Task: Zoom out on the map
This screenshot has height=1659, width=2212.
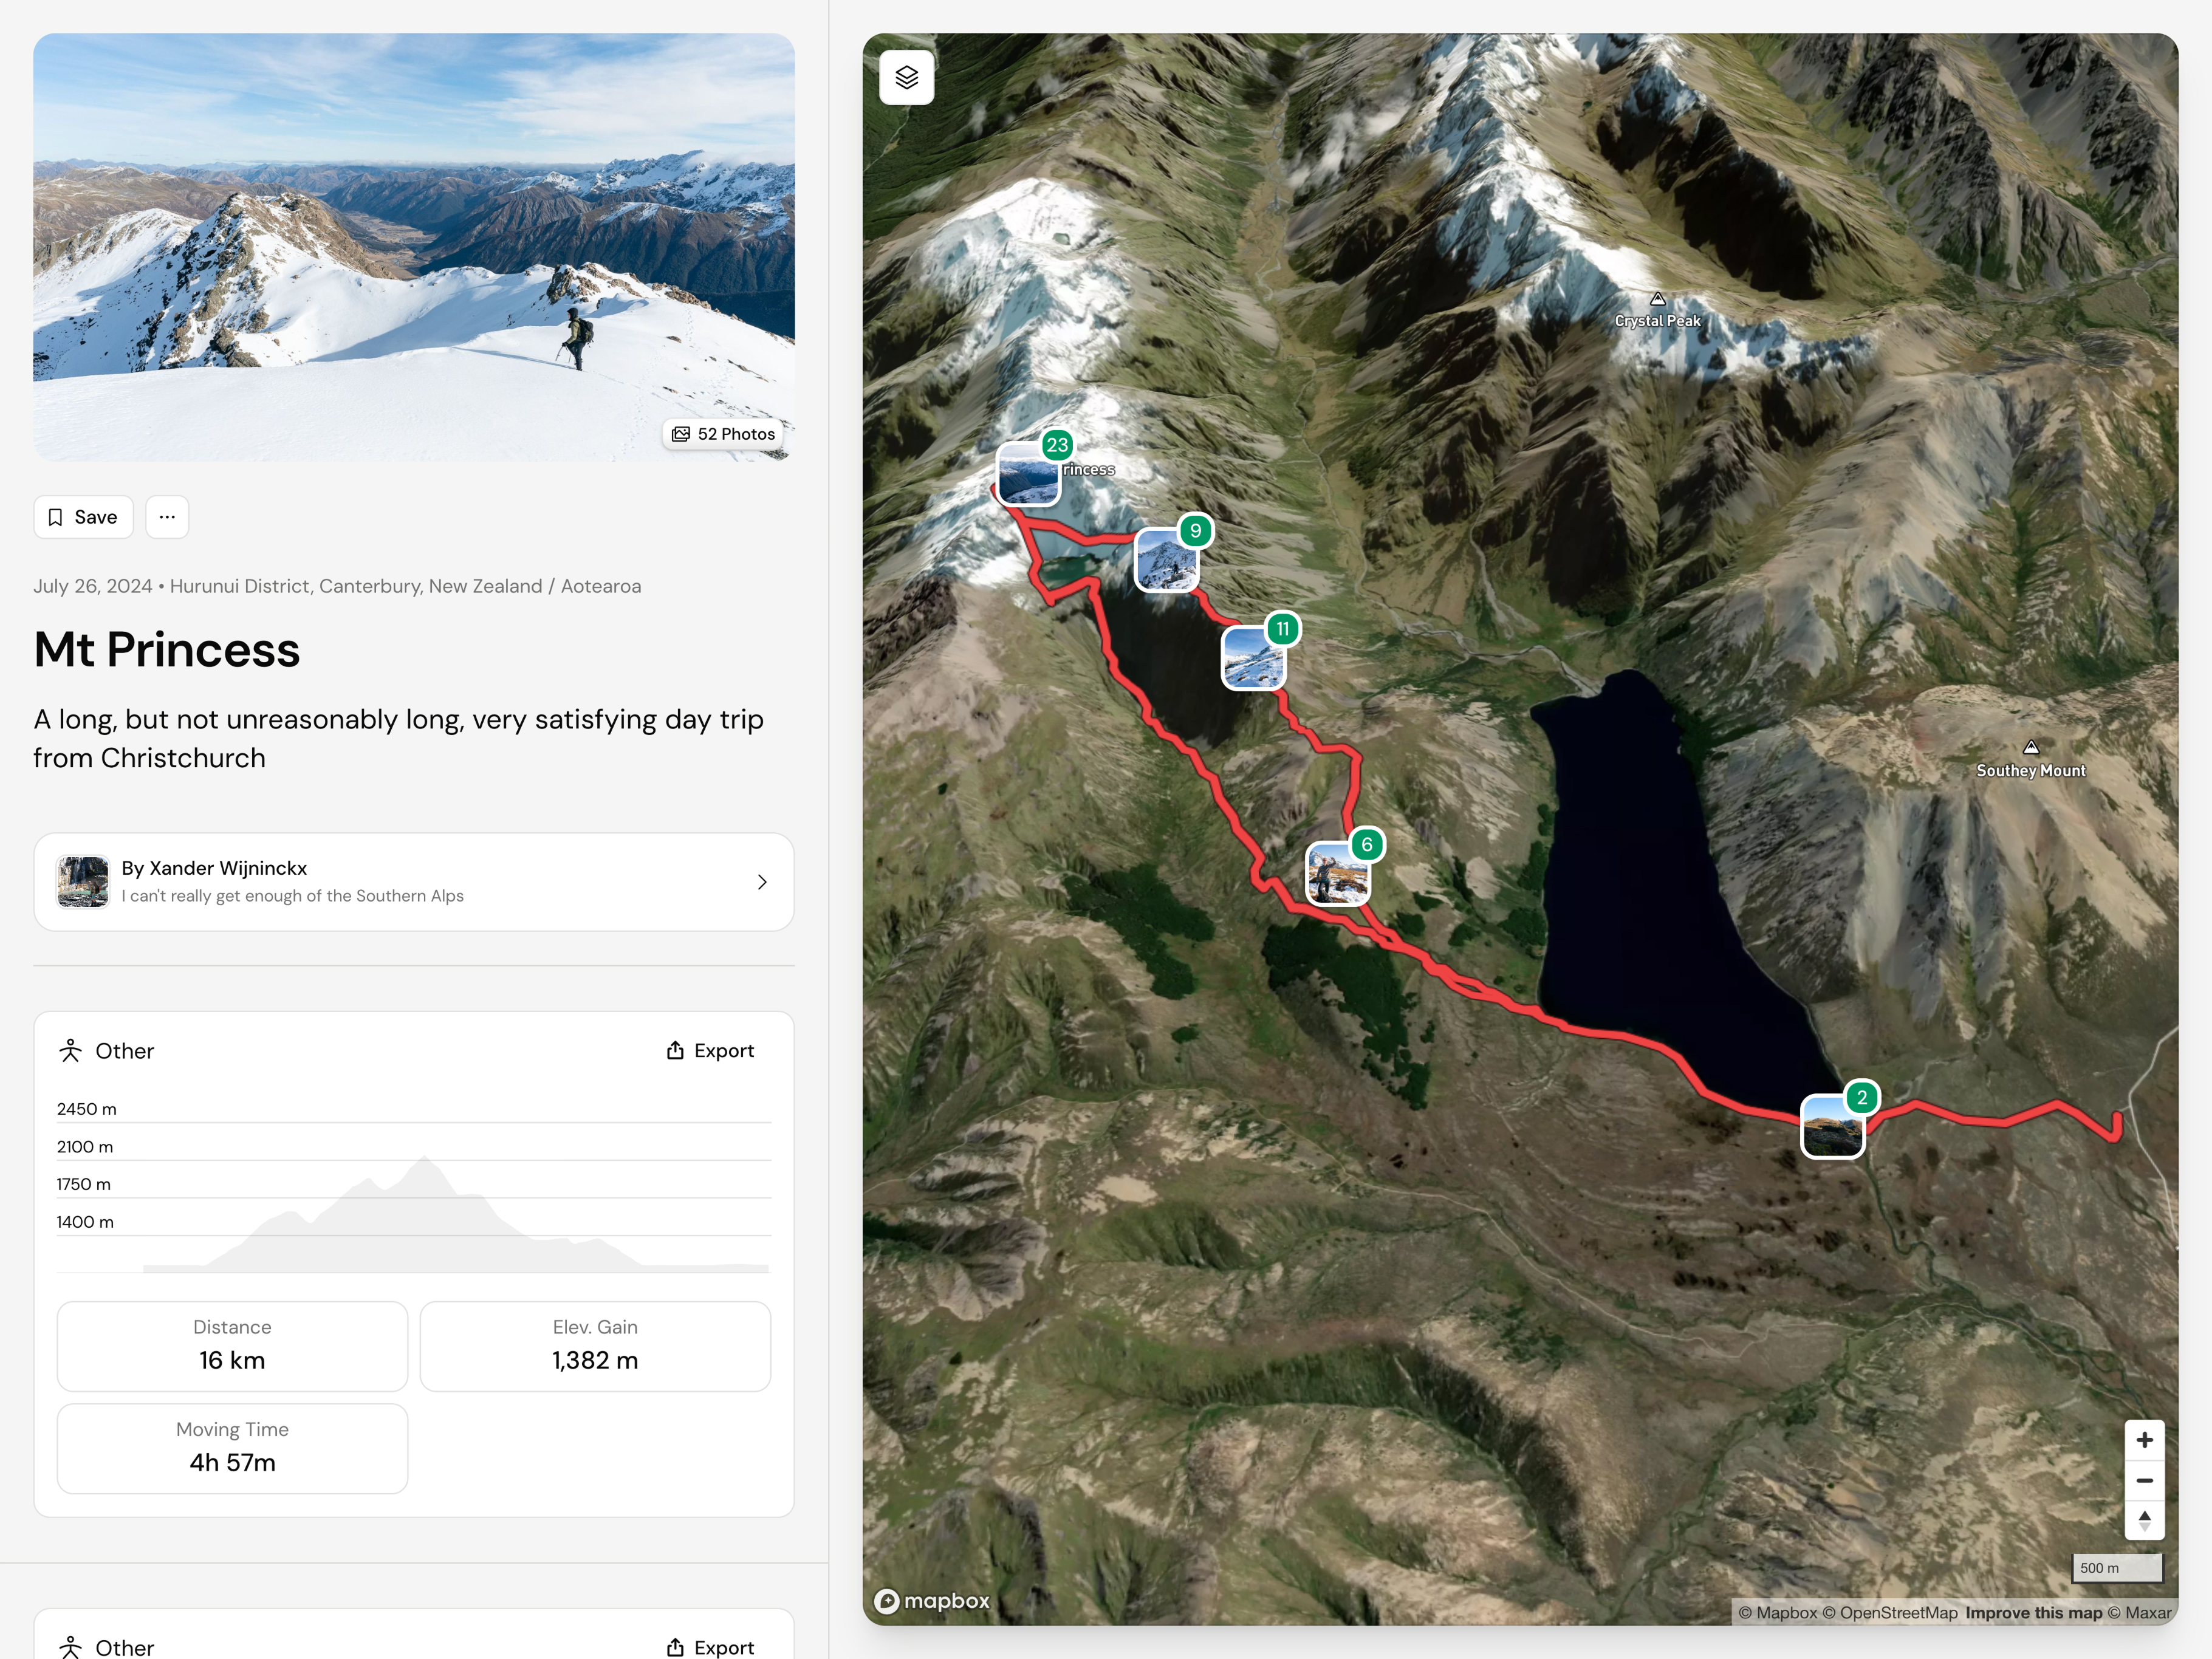Action: pos(2144,1480)
